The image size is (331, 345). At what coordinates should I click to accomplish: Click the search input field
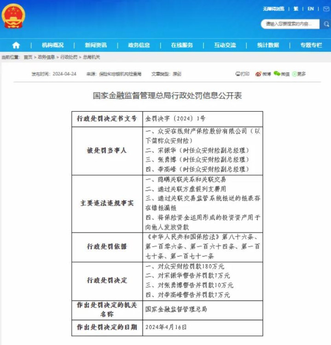click(290, 24)
